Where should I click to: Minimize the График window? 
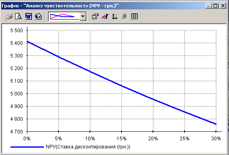click(209, 6)
